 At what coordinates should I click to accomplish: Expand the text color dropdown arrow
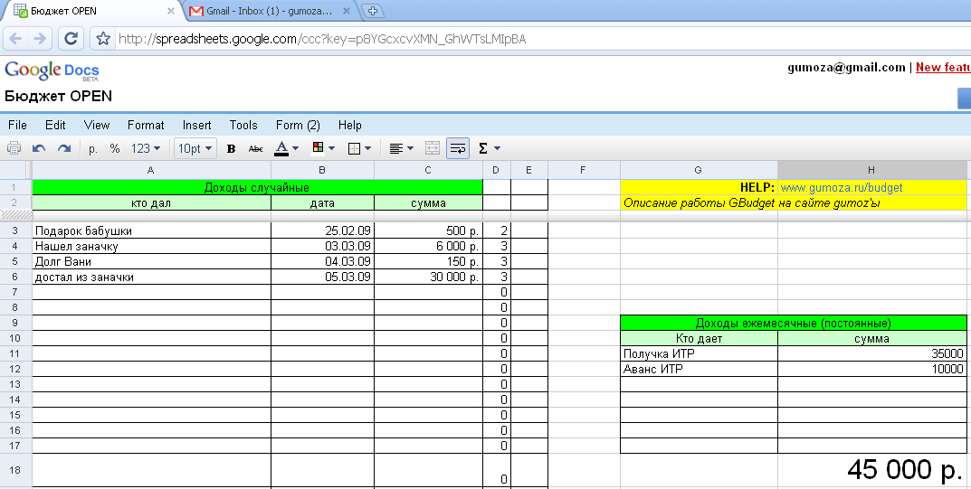(x=295, y=148)
